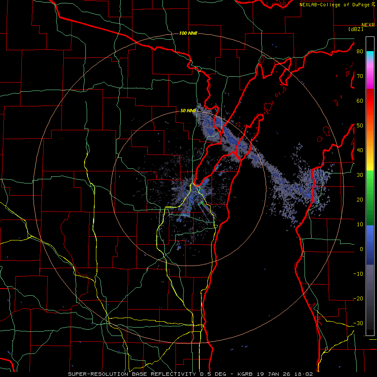Viewport: 377px width, 377px height.
Task: Click the 30 value on the dBZ scale
Action: pyautogui.click(x=360, y=175)
